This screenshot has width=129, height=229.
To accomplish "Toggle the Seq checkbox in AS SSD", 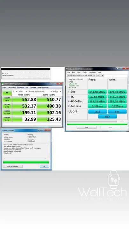I will pos(69,92).
